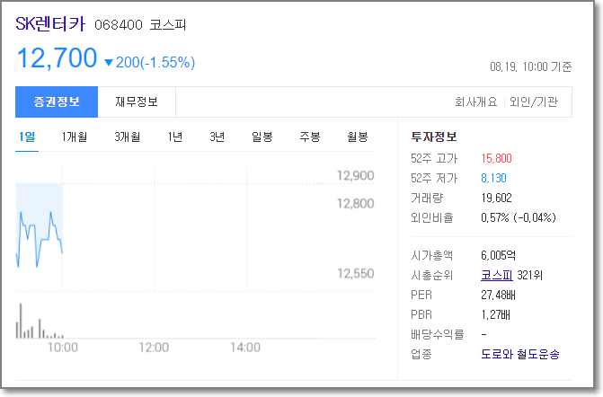
Task: Show the 3년 chart
Action: click(217, 137)
